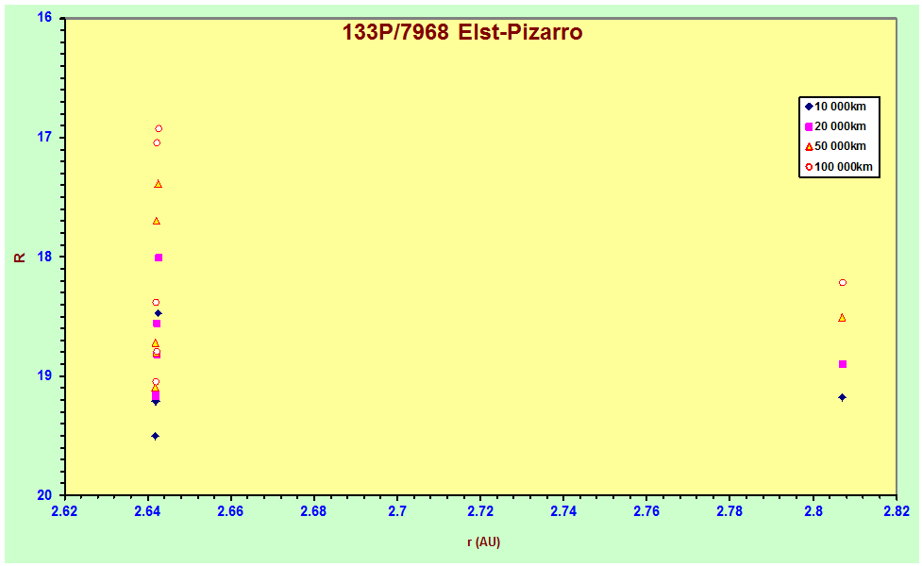922x566 pixels.
Task: Click the blue diamond marker in legend
Action: (x=809, y=107)
